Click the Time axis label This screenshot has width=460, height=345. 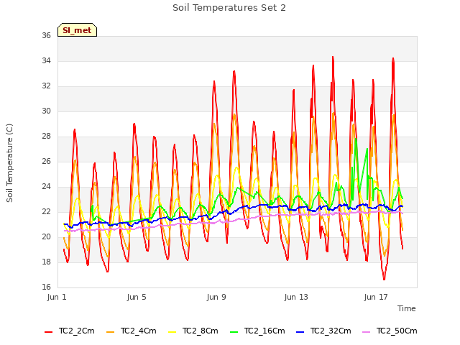point(407,308)
